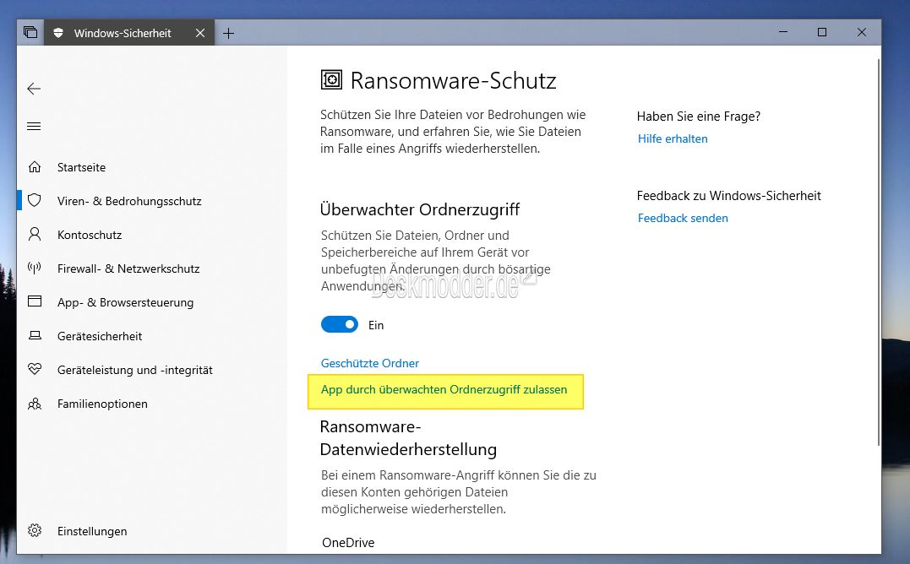
Task: Click the Einstellungen gear icon
Action: pos(35,530)
